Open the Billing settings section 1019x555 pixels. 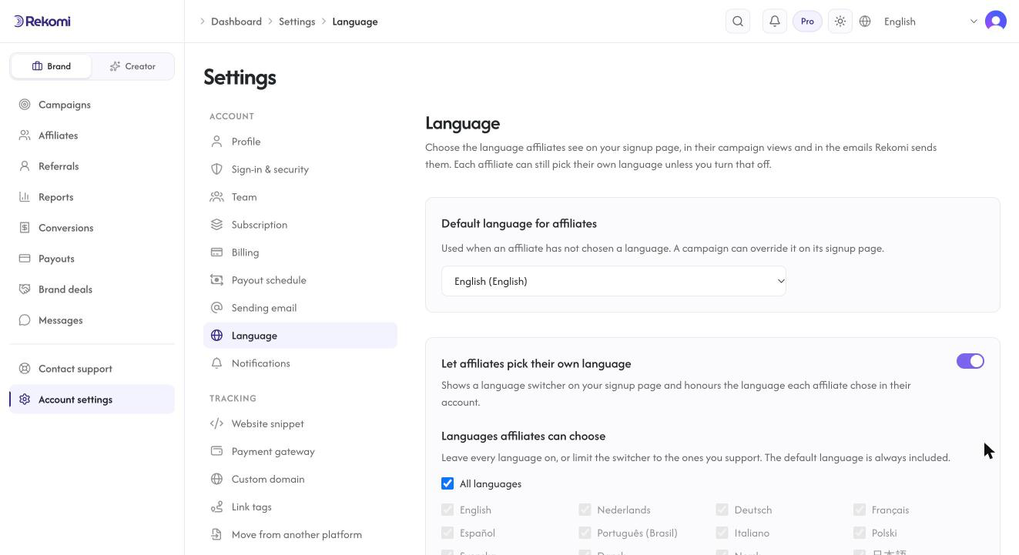[300, 252]
